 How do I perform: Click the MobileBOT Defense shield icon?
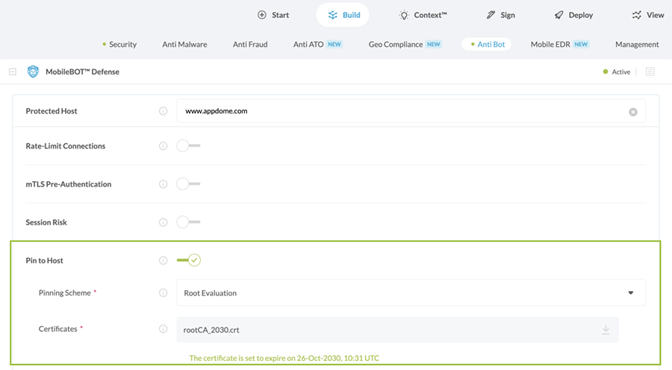[x=33, y=72]
